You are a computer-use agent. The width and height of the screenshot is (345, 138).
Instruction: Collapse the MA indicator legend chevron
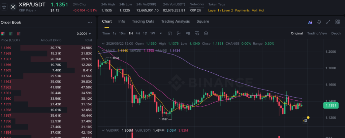(104, 50)
